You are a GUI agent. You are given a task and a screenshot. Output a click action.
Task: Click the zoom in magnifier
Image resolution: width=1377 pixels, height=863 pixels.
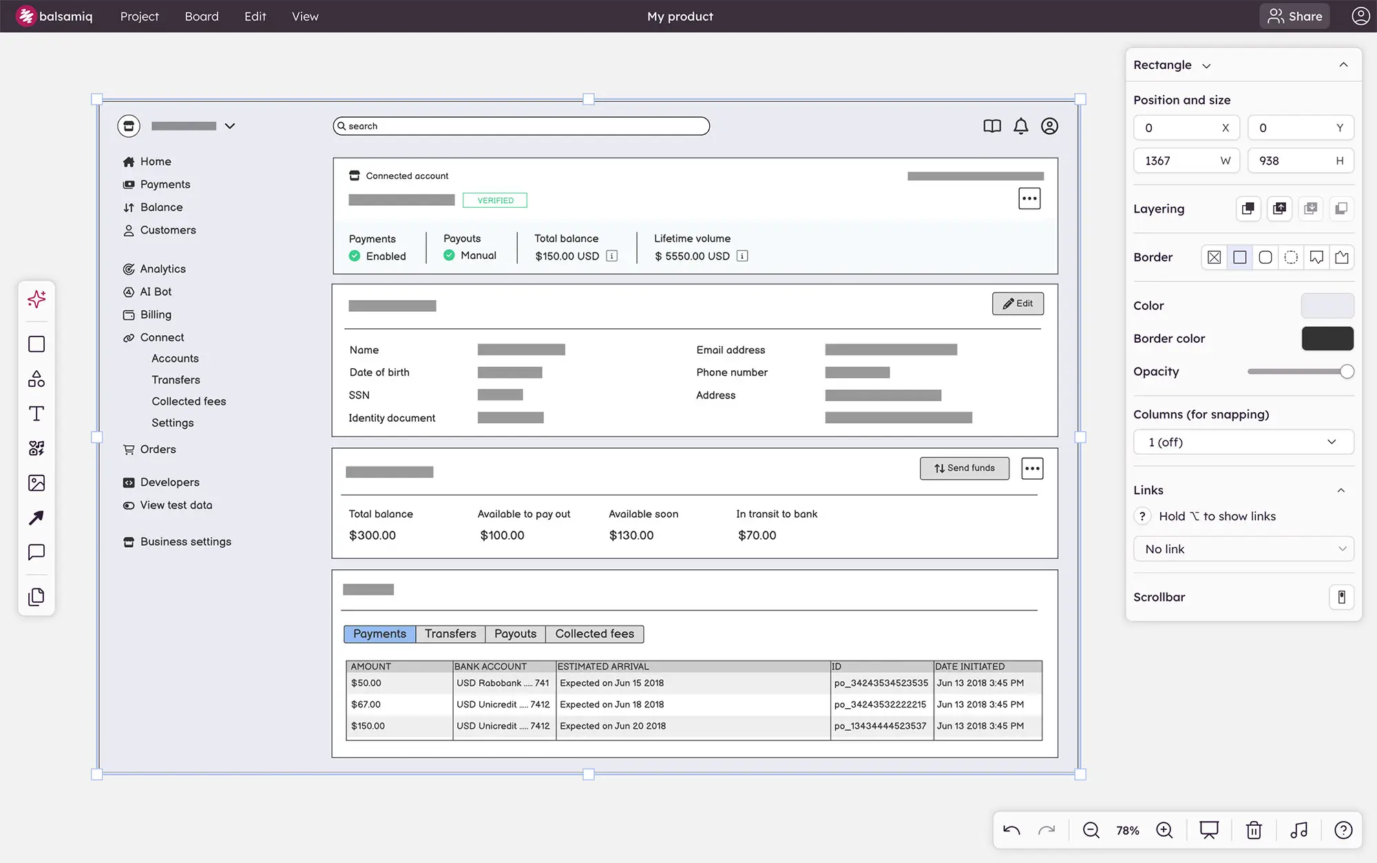click(1164, 830)
